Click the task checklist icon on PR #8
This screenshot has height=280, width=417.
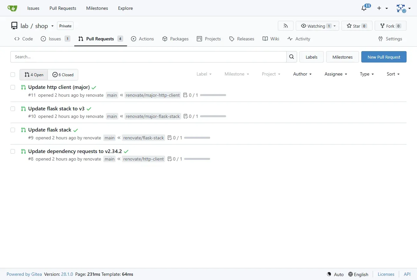click(x=169, y=159)
